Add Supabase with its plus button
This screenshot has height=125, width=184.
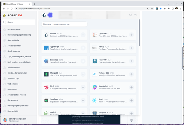(83, 100)
